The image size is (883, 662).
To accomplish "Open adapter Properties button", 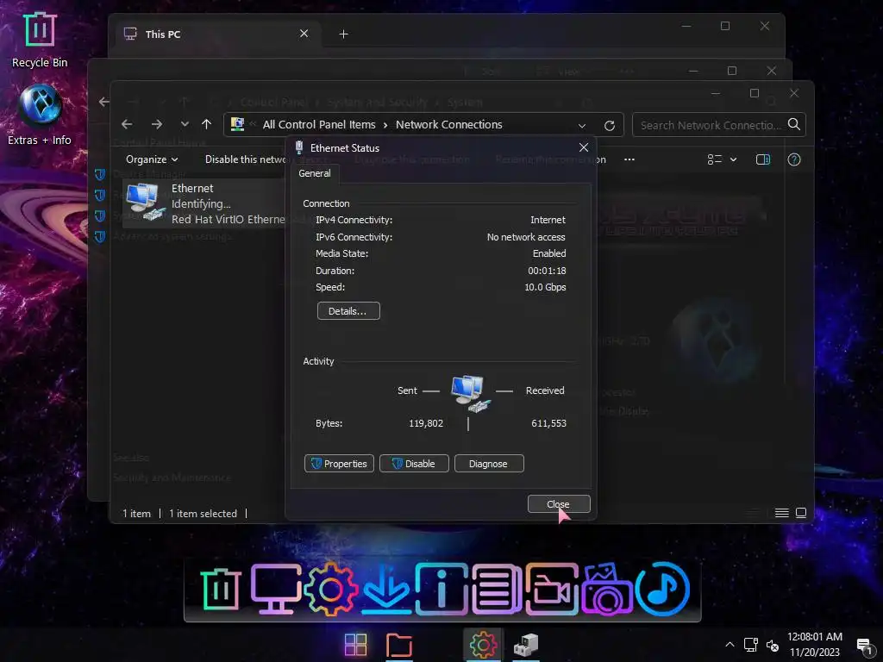I will 339,463.
